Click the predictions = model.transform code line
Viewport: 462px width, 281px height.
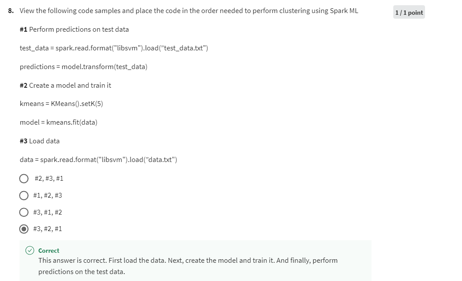coord(84,66)
